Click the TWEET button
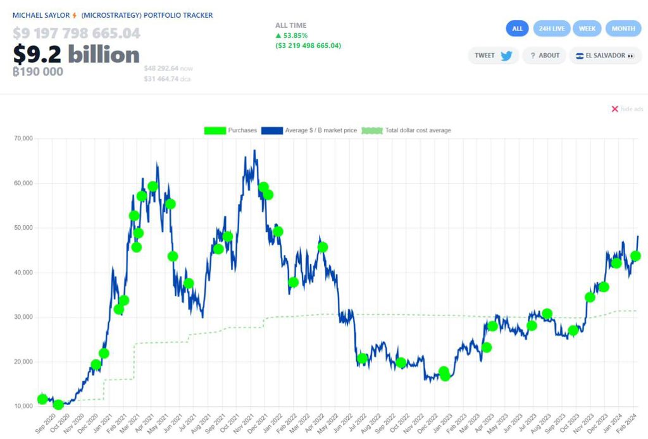The width and height of the screenshot is (648, 439). (493, 55)
